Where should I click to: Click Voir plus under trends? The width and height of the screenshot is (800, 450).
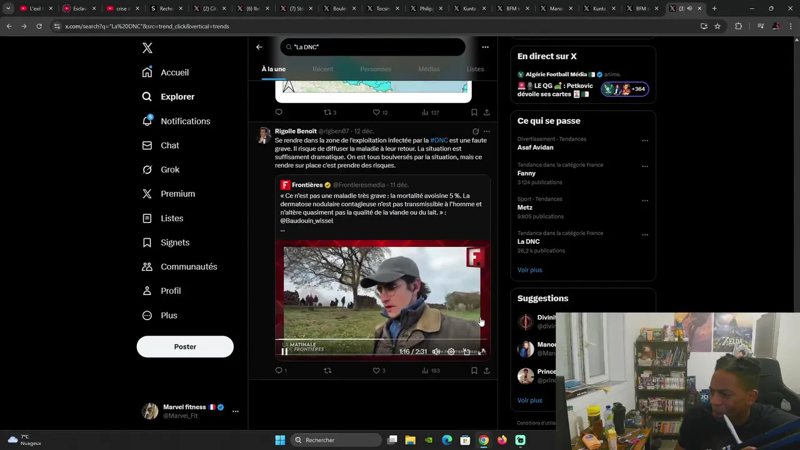click(529, 270)
